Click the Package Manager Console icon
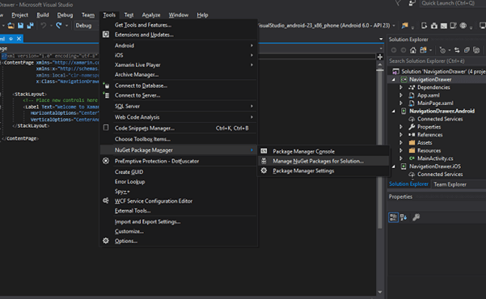The image size is (486, 299). 264,151
